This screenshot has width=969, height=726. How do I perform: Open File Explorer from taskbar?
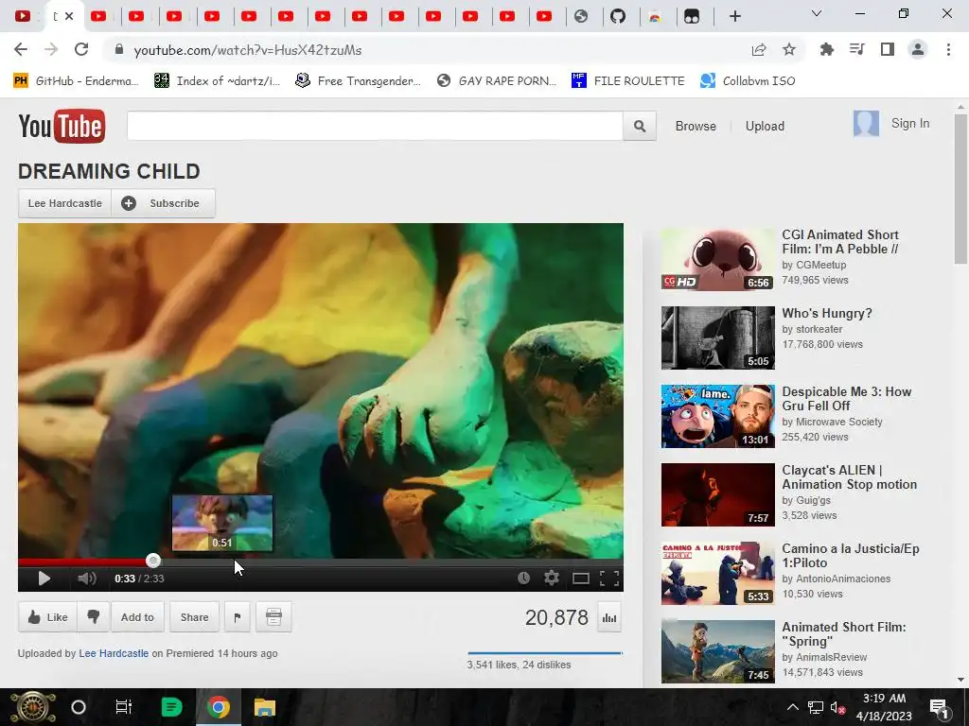point(265,707)
